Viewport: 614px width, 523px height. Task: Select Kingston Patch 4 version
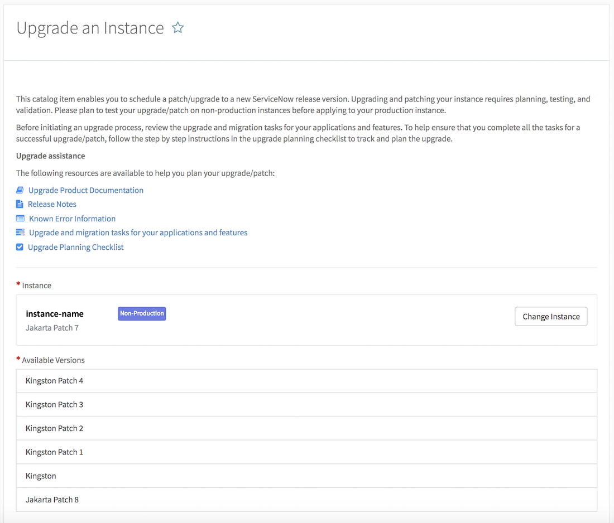(x=306, y=381)
